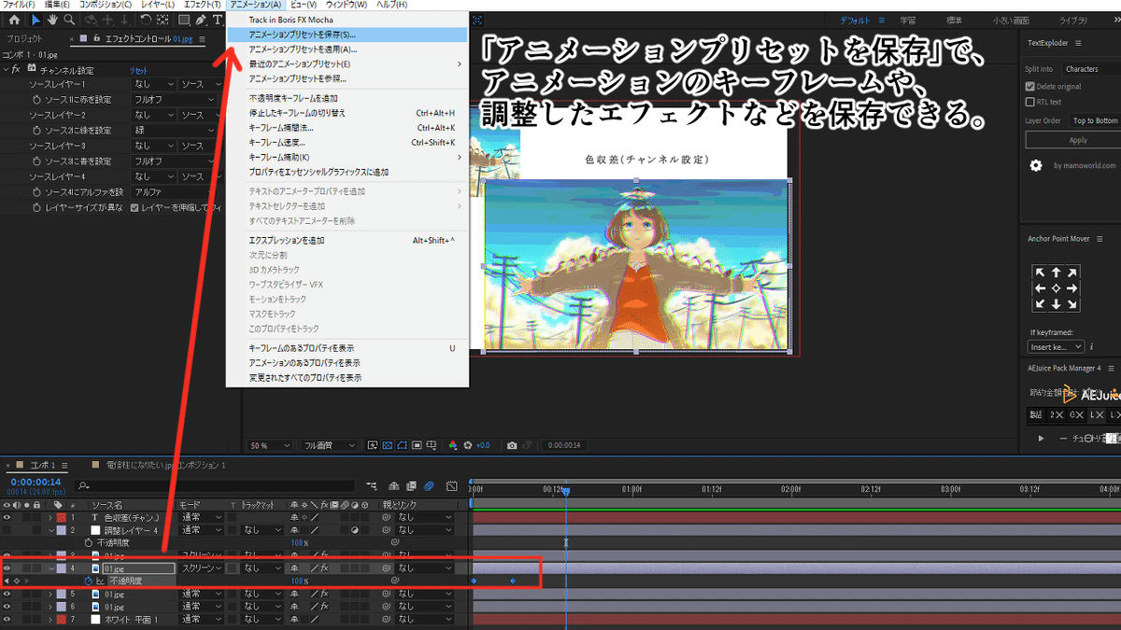The height and width of the screenshot is (630, 1121).
Task: Toggle the レイヤーを伸縮 checkbox
Action: [135, 207]
